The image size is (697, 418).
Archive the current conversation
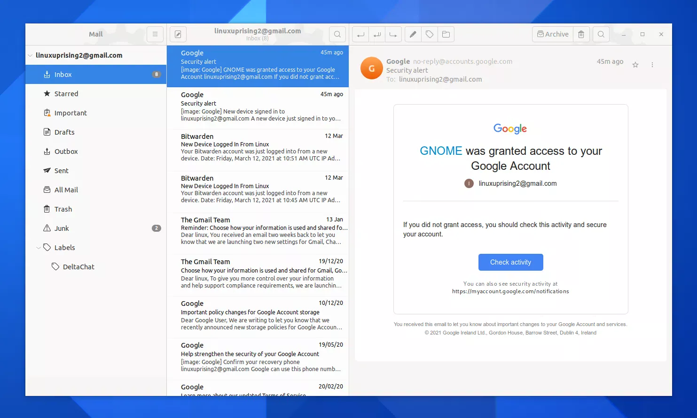pos(552,34)
